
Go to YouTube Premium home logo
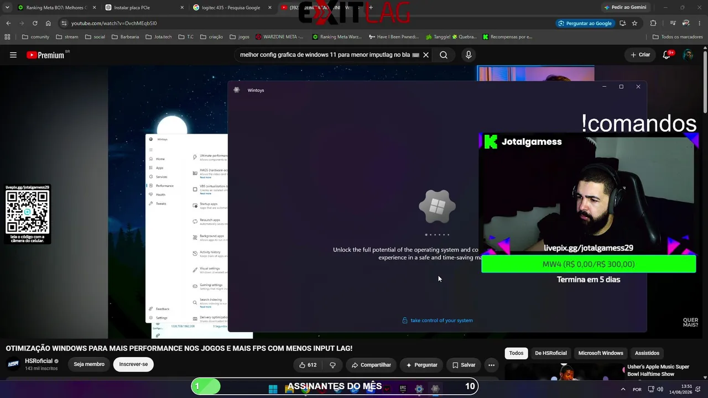pyautogui.click(x=45, y=55)
